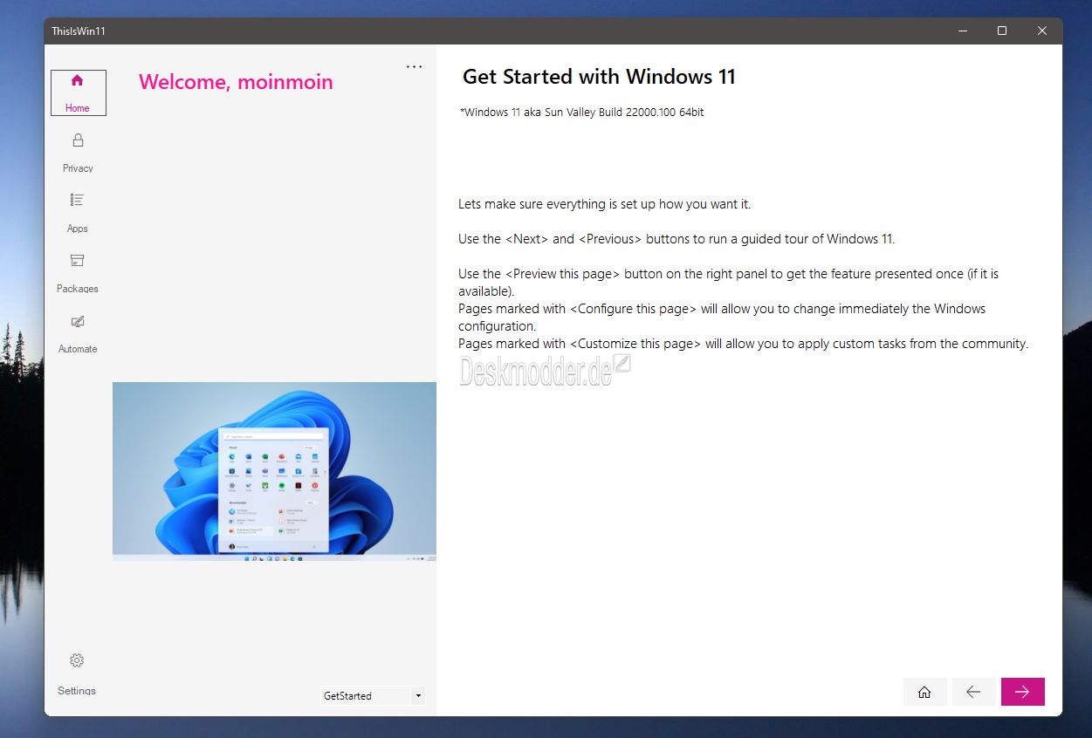This screenshot has height=738, width=1092.
Task: Open the Home section in the sidebar
Action: point(79,92)
